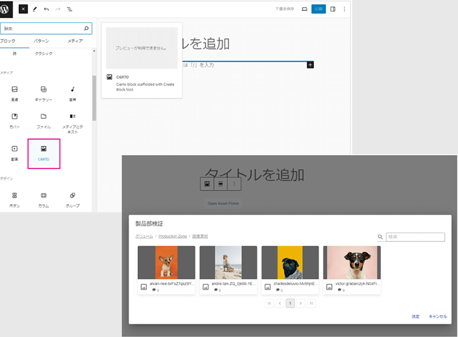Image resolution: width=458 pixels, height=337 pixels.
Task: Insert the クラシック block
Action: tap(43, 53)
